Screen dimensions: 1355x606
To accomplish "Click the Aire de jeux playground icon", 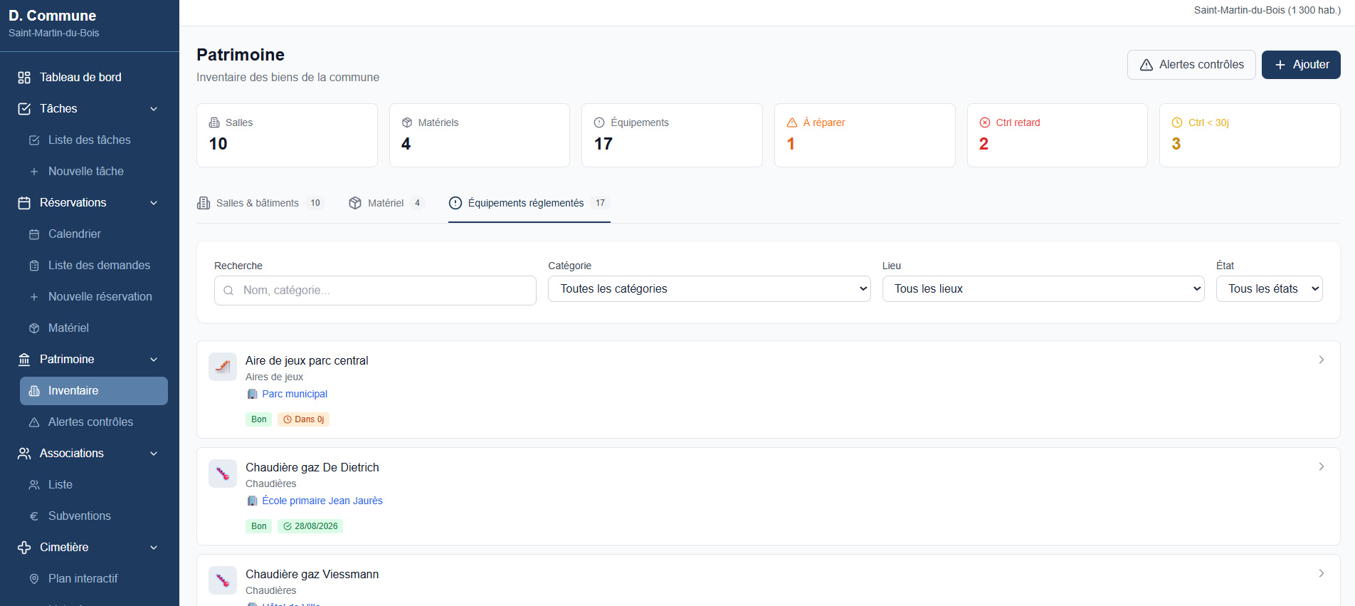I will tap(223, 367).
